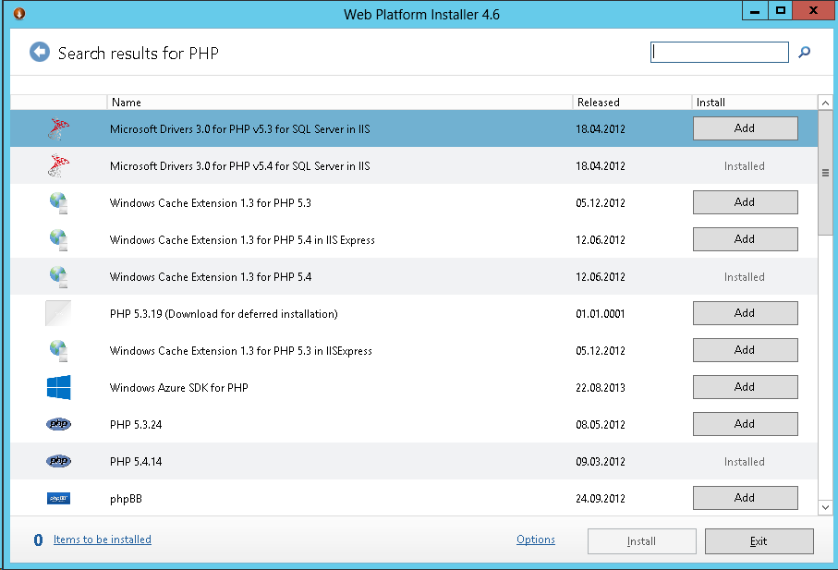Click the Exit button
Viewport: 838px width, 570px height.
coord(759,541)
